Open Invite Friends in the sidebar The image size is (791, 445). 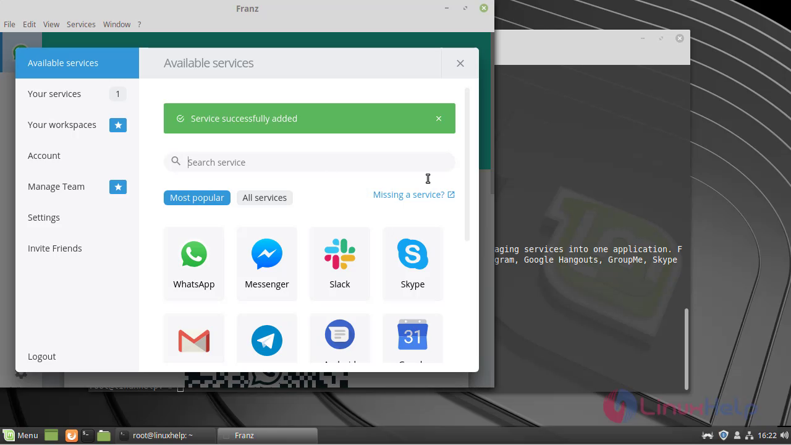[77, 248]
